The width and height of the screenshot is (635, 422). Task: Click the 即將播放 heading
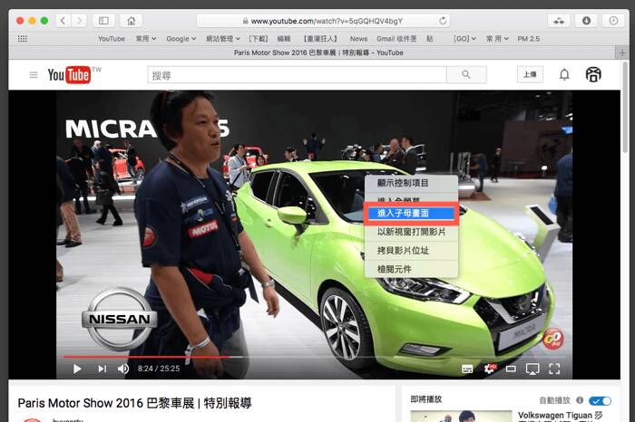[x=426, y=399]
